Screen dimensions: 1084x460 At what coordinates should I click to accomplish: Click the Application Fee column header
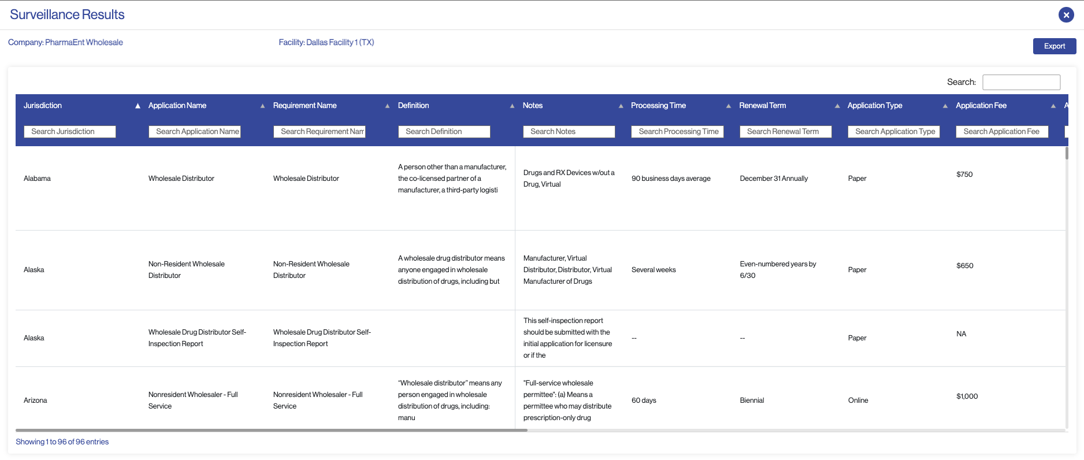click(981, 105)
